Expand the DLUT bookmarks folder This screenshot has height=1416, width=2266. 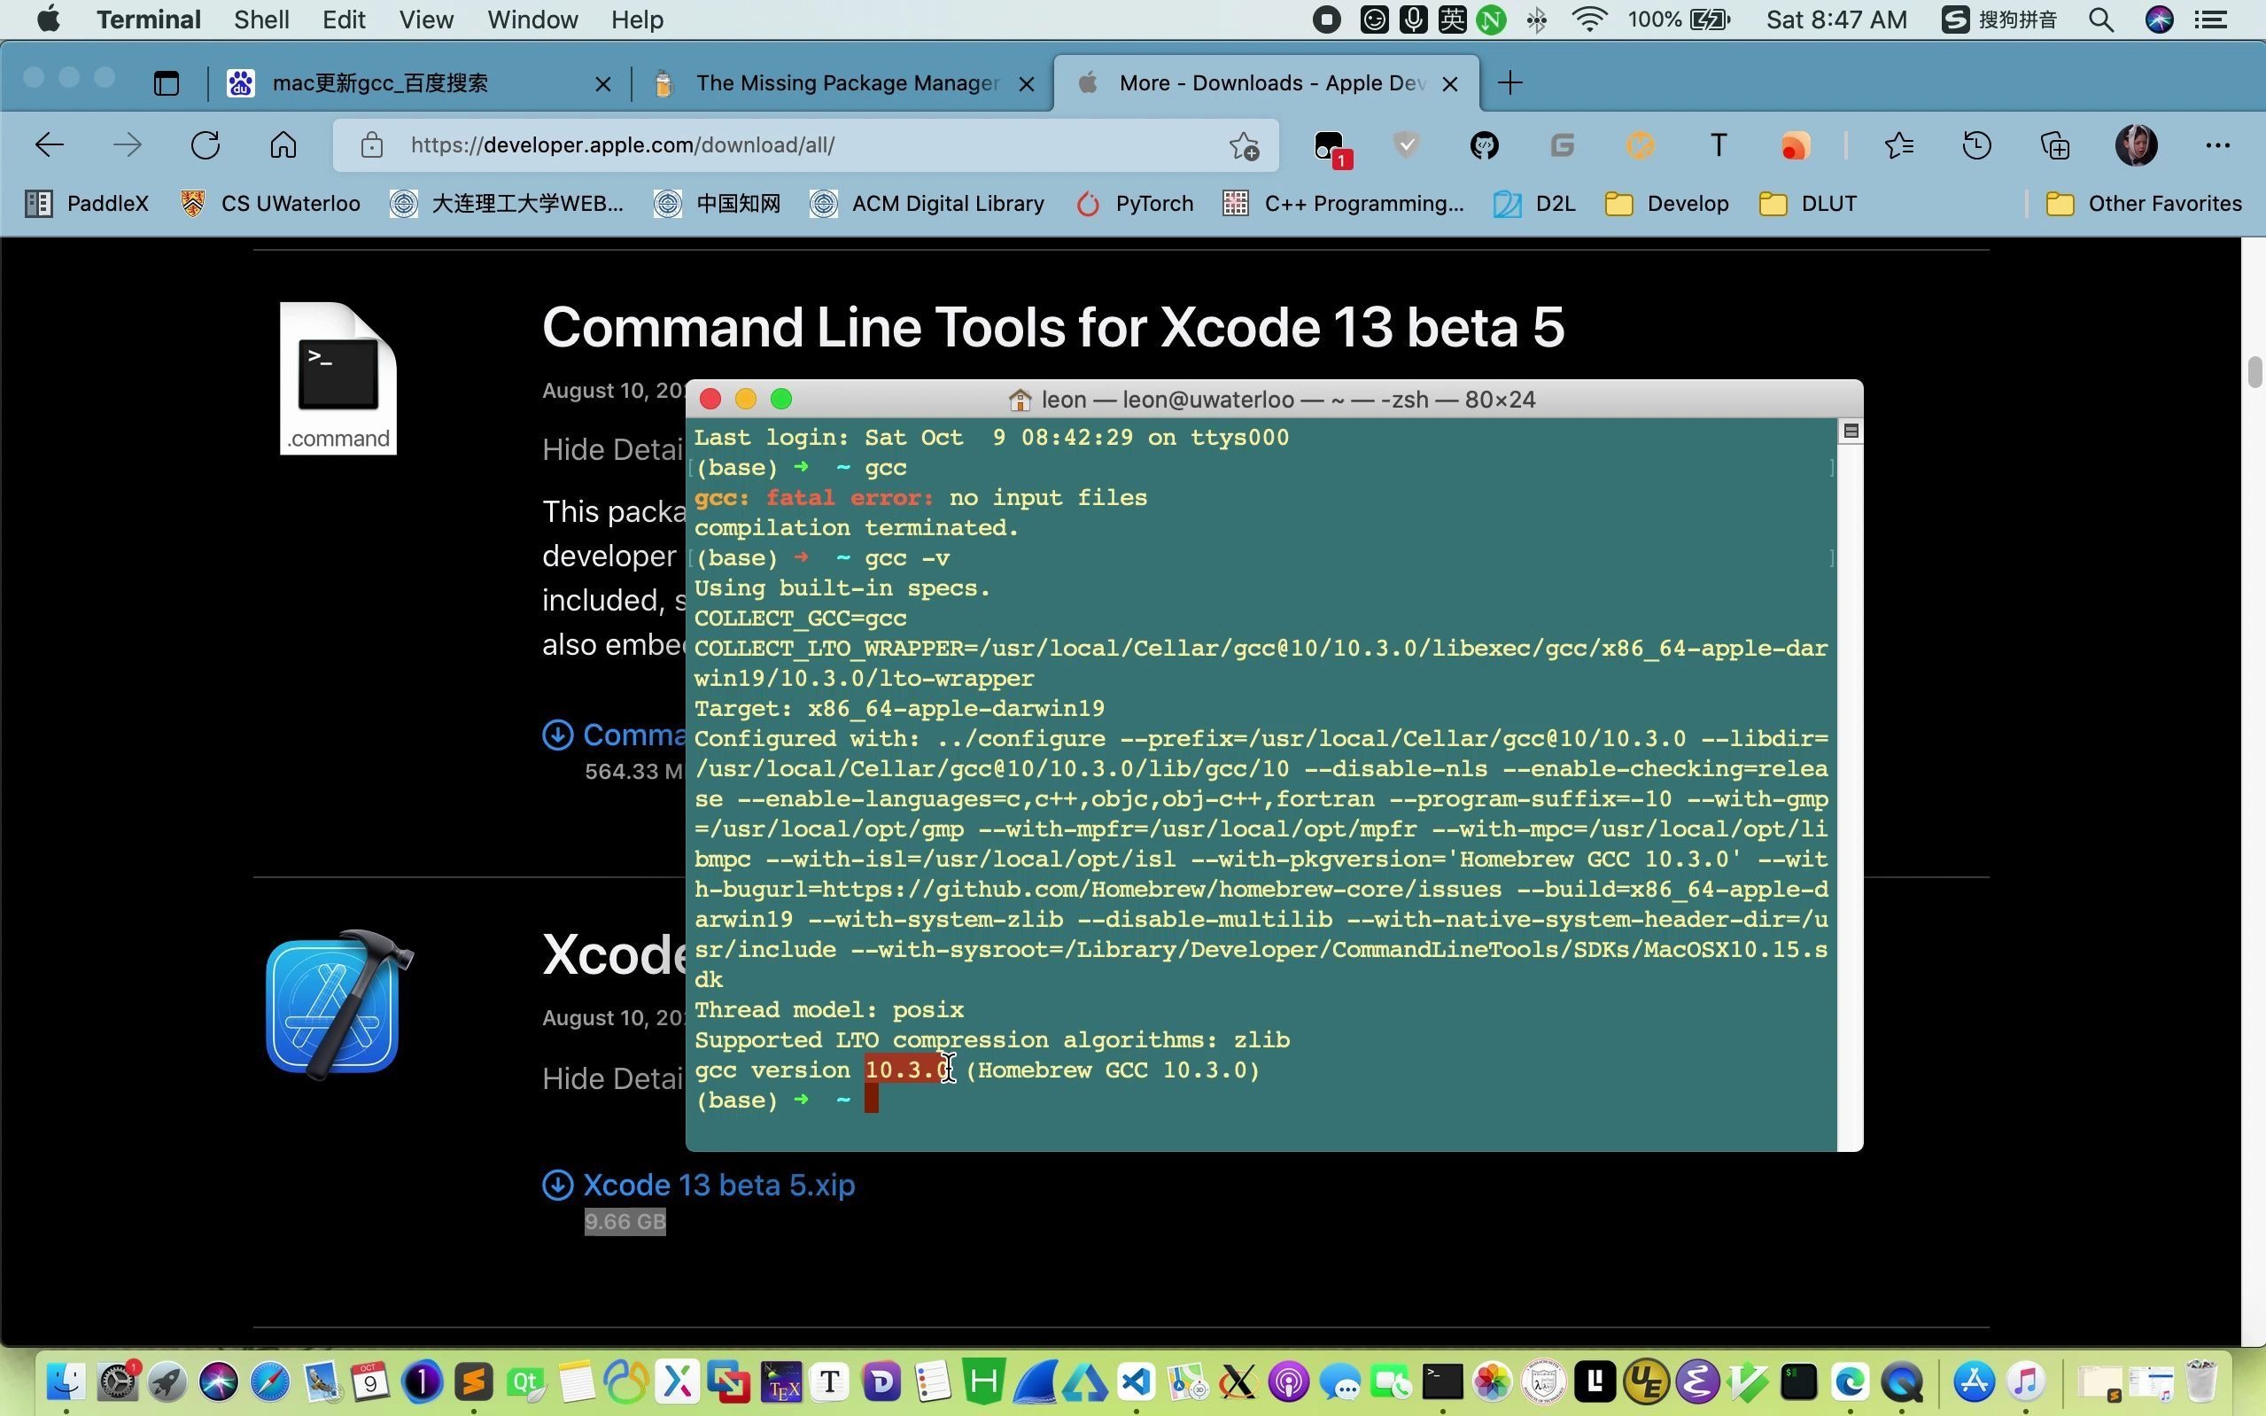coord(1807,203)
